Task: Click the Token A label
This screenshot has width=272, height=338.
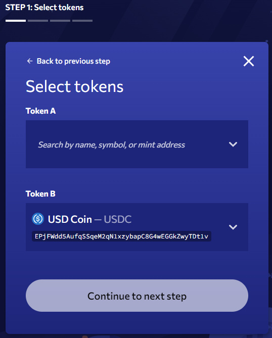Action: [41, 111]
